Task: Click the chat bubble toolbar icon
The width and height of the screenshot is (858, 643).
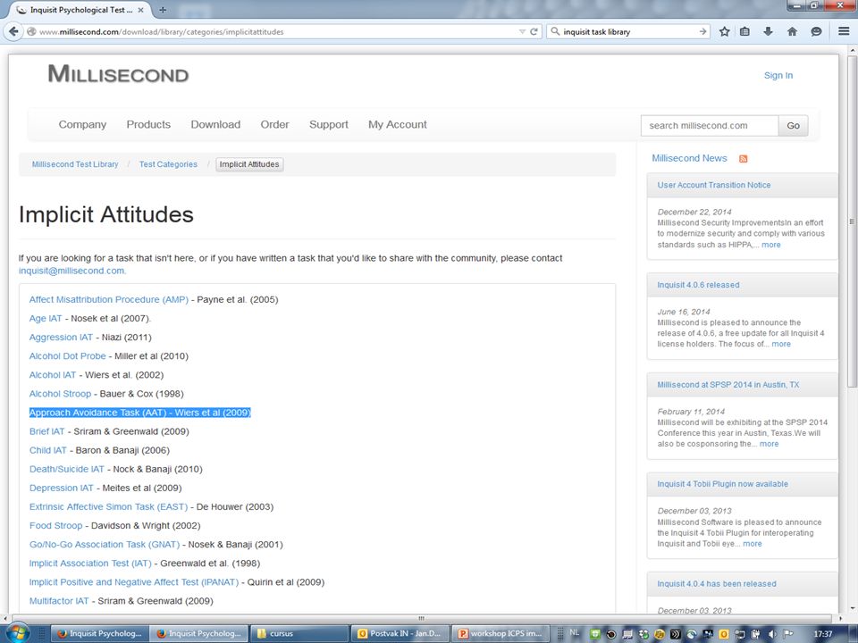Action: 816,32
